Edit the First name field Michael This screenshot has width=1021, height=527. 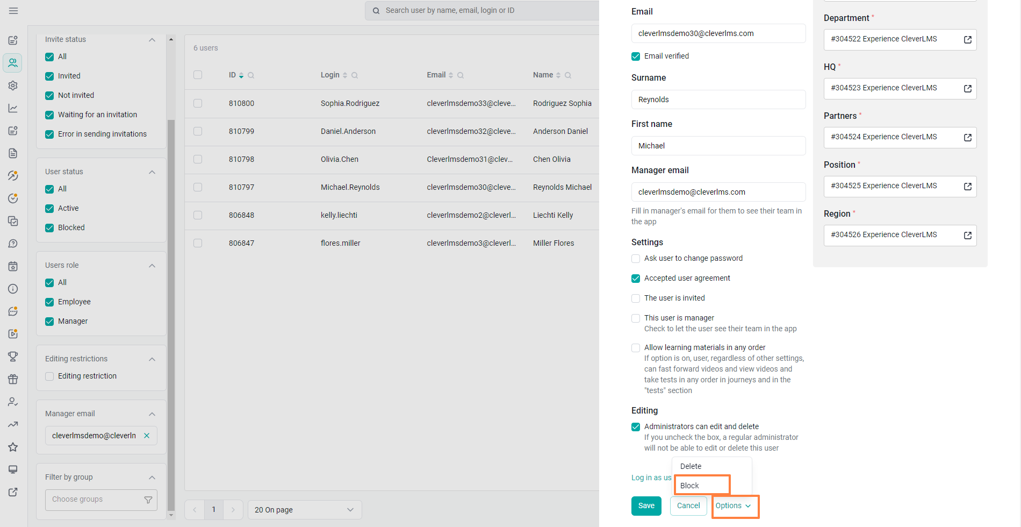click(718, 146)
